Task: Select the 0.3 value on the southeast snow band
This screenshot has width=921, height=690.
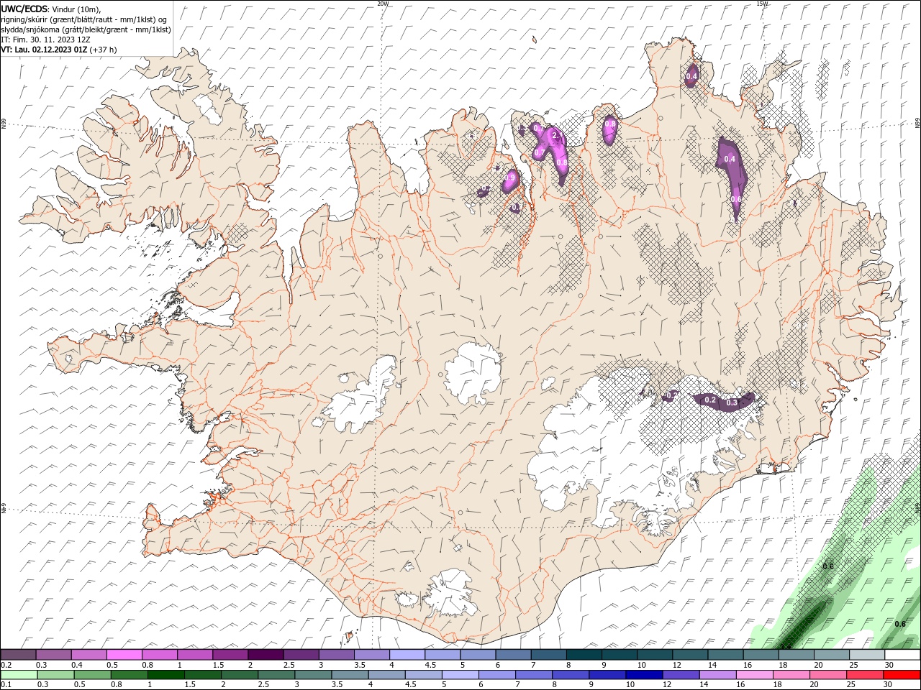Action: tap(732, 402)
